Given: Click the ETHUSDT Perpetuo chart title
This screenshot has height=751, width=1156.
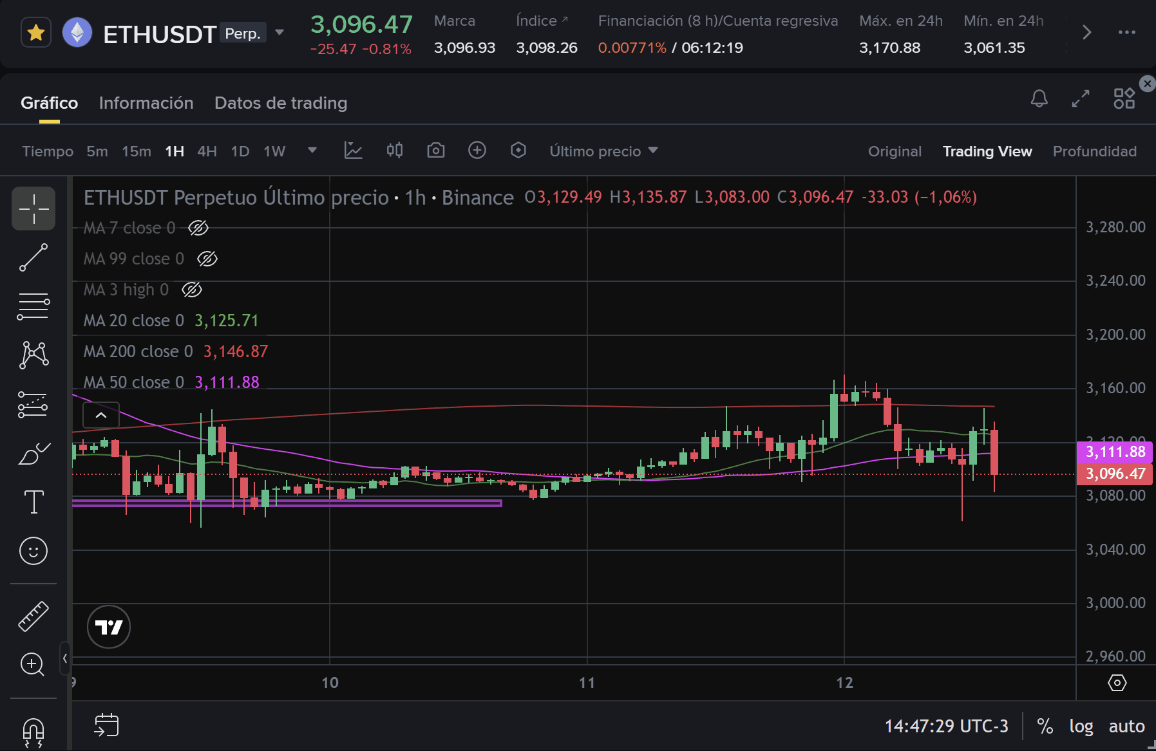Looking at the screenshot, I should 298,197.
